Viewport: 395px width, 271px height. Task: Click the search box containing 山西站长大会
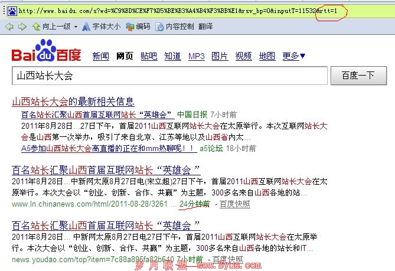pyautogui.click(x=169, y=76)
